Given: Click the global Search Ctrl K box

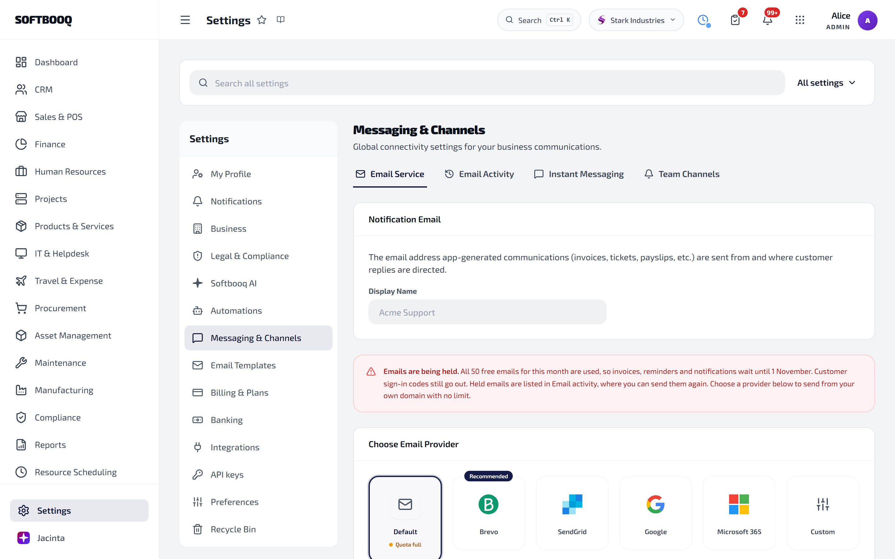Looking at the screenshot, I should point(539,20).
